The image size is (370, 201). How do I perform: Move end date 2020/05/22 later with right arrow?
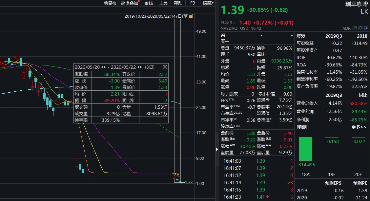[x=141, y=67]
